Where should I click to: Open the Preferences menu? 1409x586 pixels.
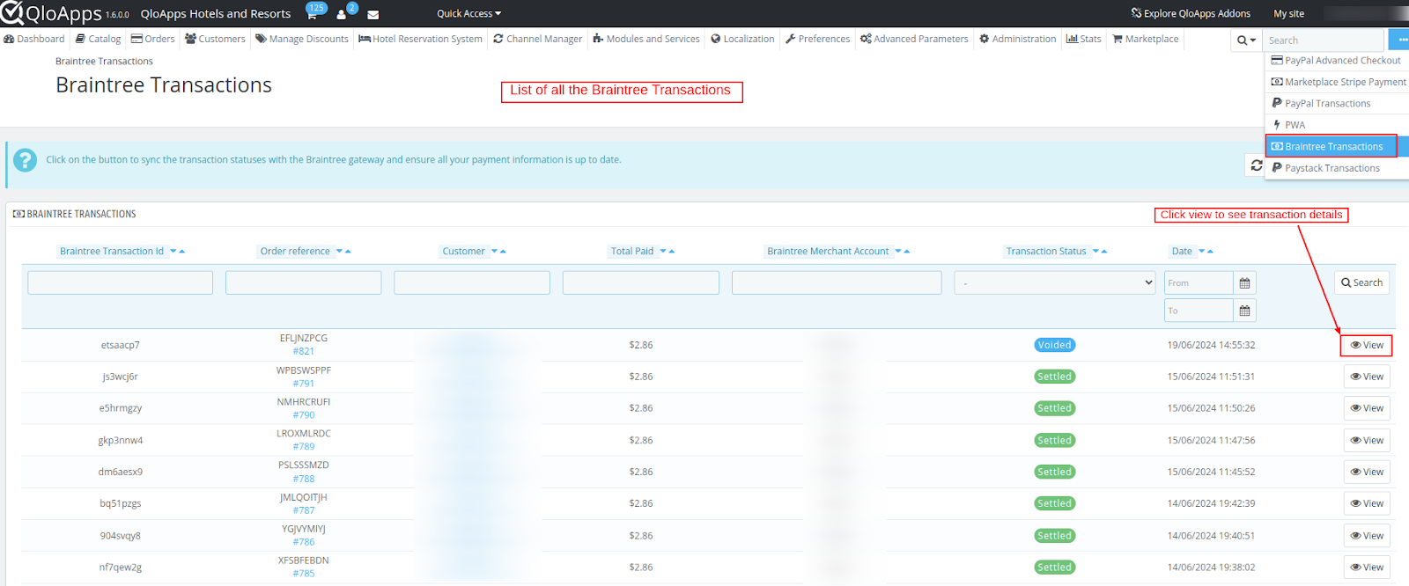click(x=818, y=39)
